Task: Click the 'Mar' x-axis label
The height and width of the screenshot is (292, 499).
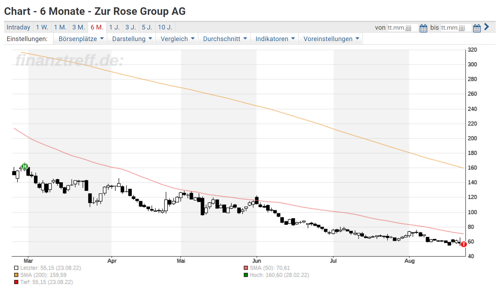Action: coord(28,261)
